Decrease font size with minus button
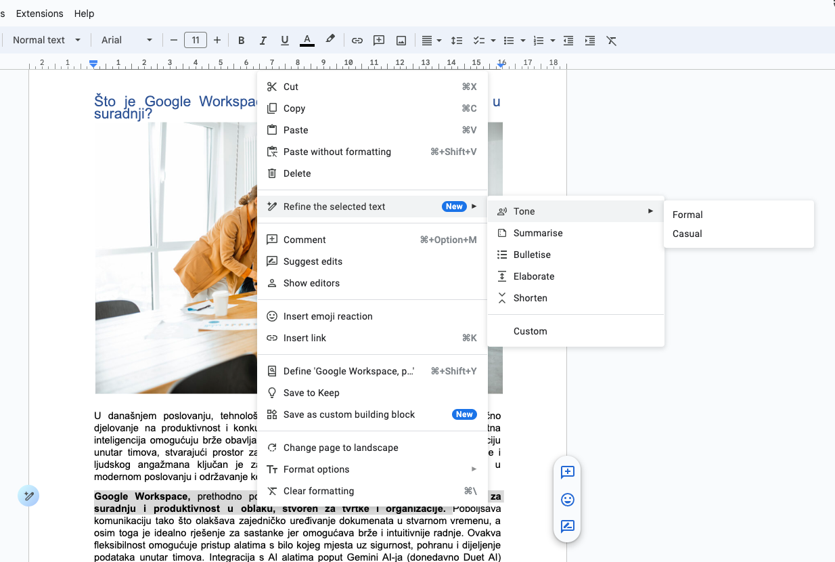The height and width of the screenshot is (562, 835). pyautogui.click(x=174, y=41)
